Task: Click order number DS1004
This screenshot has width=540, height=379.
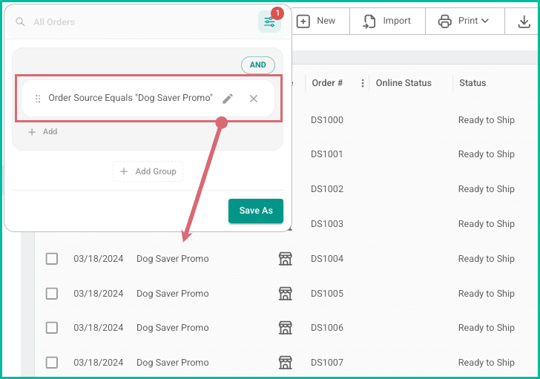Action: tap(327, 259)
